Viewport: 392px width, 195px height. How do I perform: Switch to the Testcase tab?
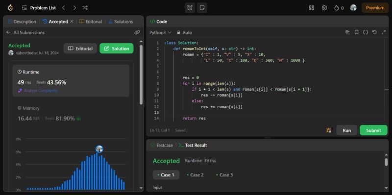(162, 145)
